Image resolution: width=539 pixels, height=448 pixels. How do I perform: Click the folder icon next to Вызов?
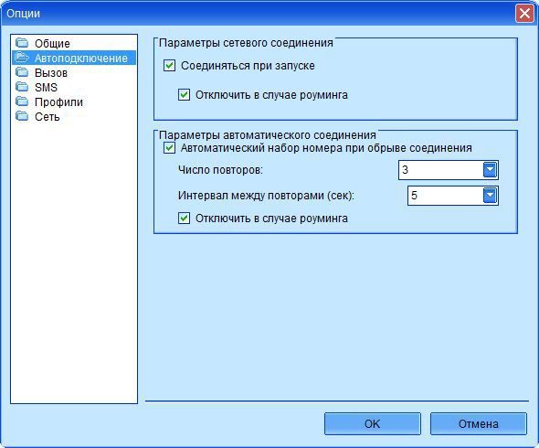click(x=22, y=72)
